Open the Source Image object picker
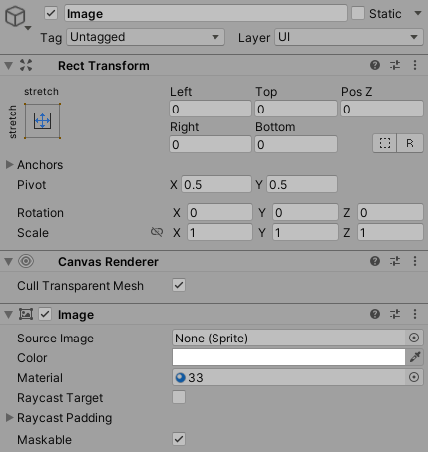The image size is (428, 452). [414, 338]
